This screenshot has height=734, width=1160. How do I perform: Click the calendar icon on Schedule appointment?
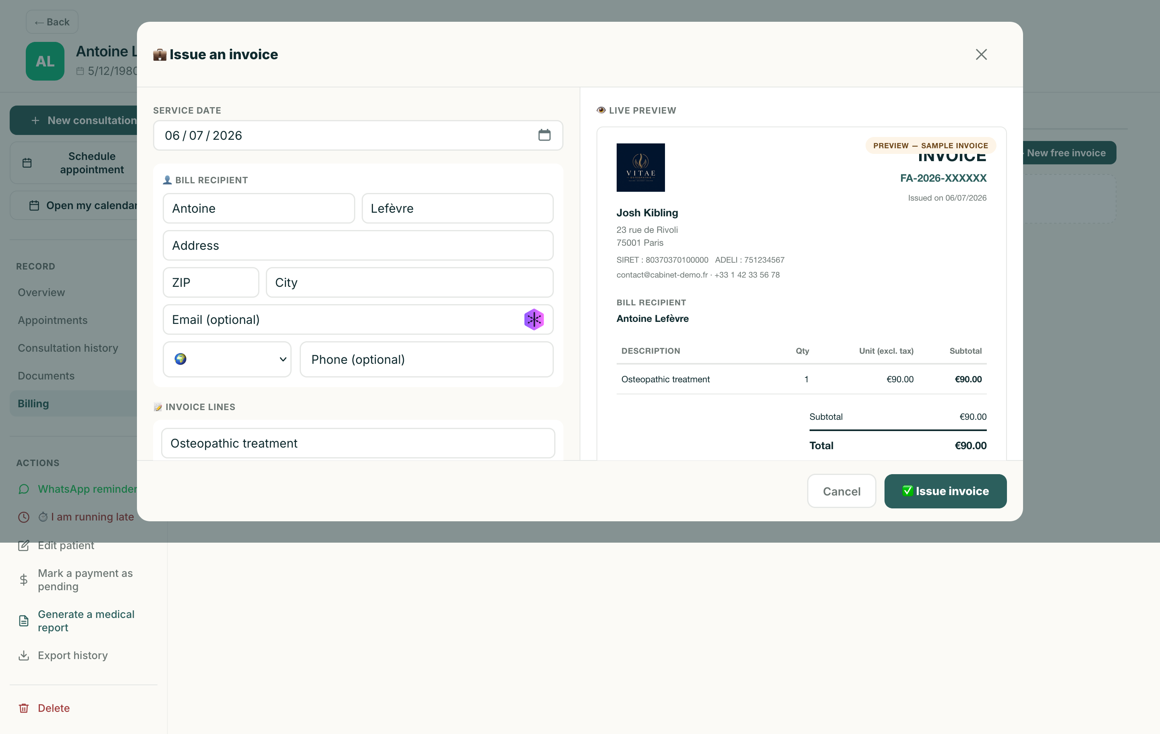pyautogui.click(x=27, y=163)
